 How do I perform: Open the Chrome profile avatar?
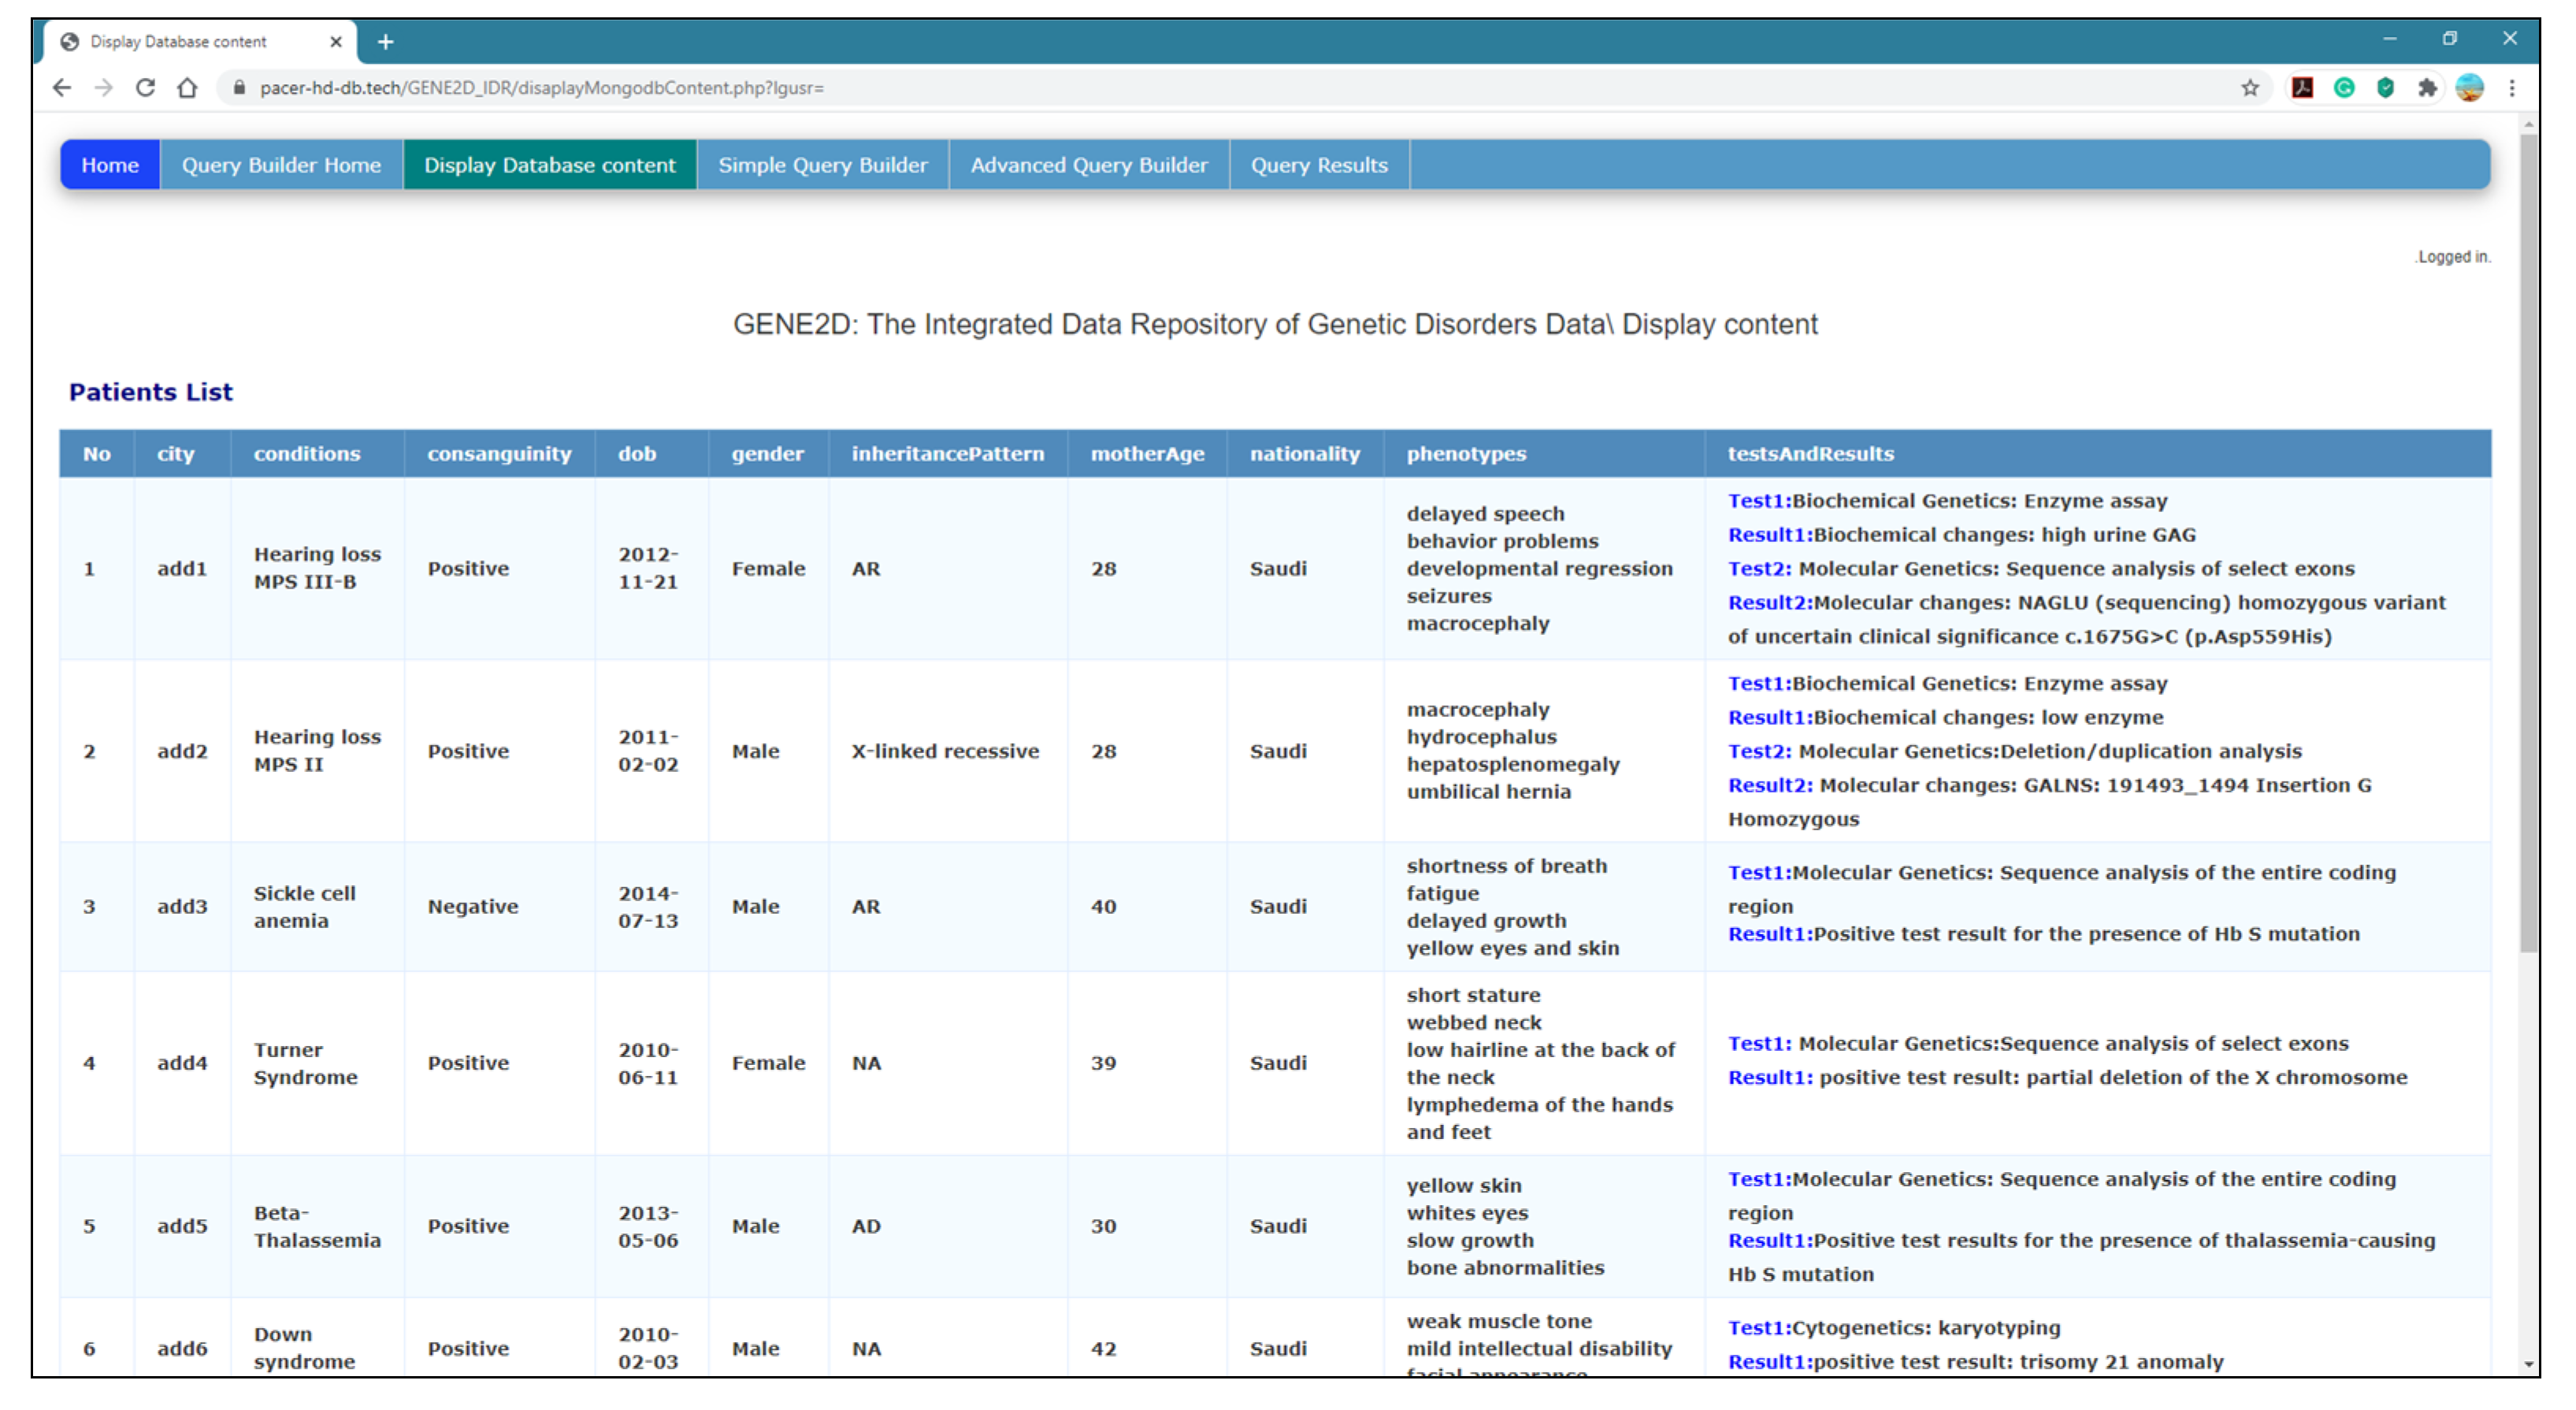(x=2469, y=88)
